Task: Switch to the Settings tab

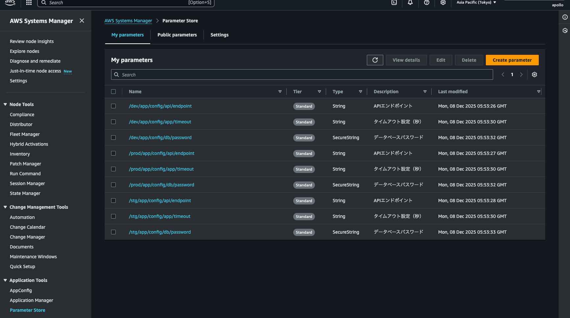Action: 219,35
